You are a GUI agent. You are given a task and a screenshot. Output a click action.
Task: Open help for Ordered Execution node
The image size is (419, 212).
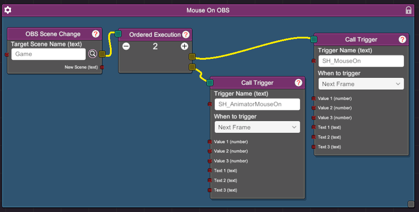point(185,35)
